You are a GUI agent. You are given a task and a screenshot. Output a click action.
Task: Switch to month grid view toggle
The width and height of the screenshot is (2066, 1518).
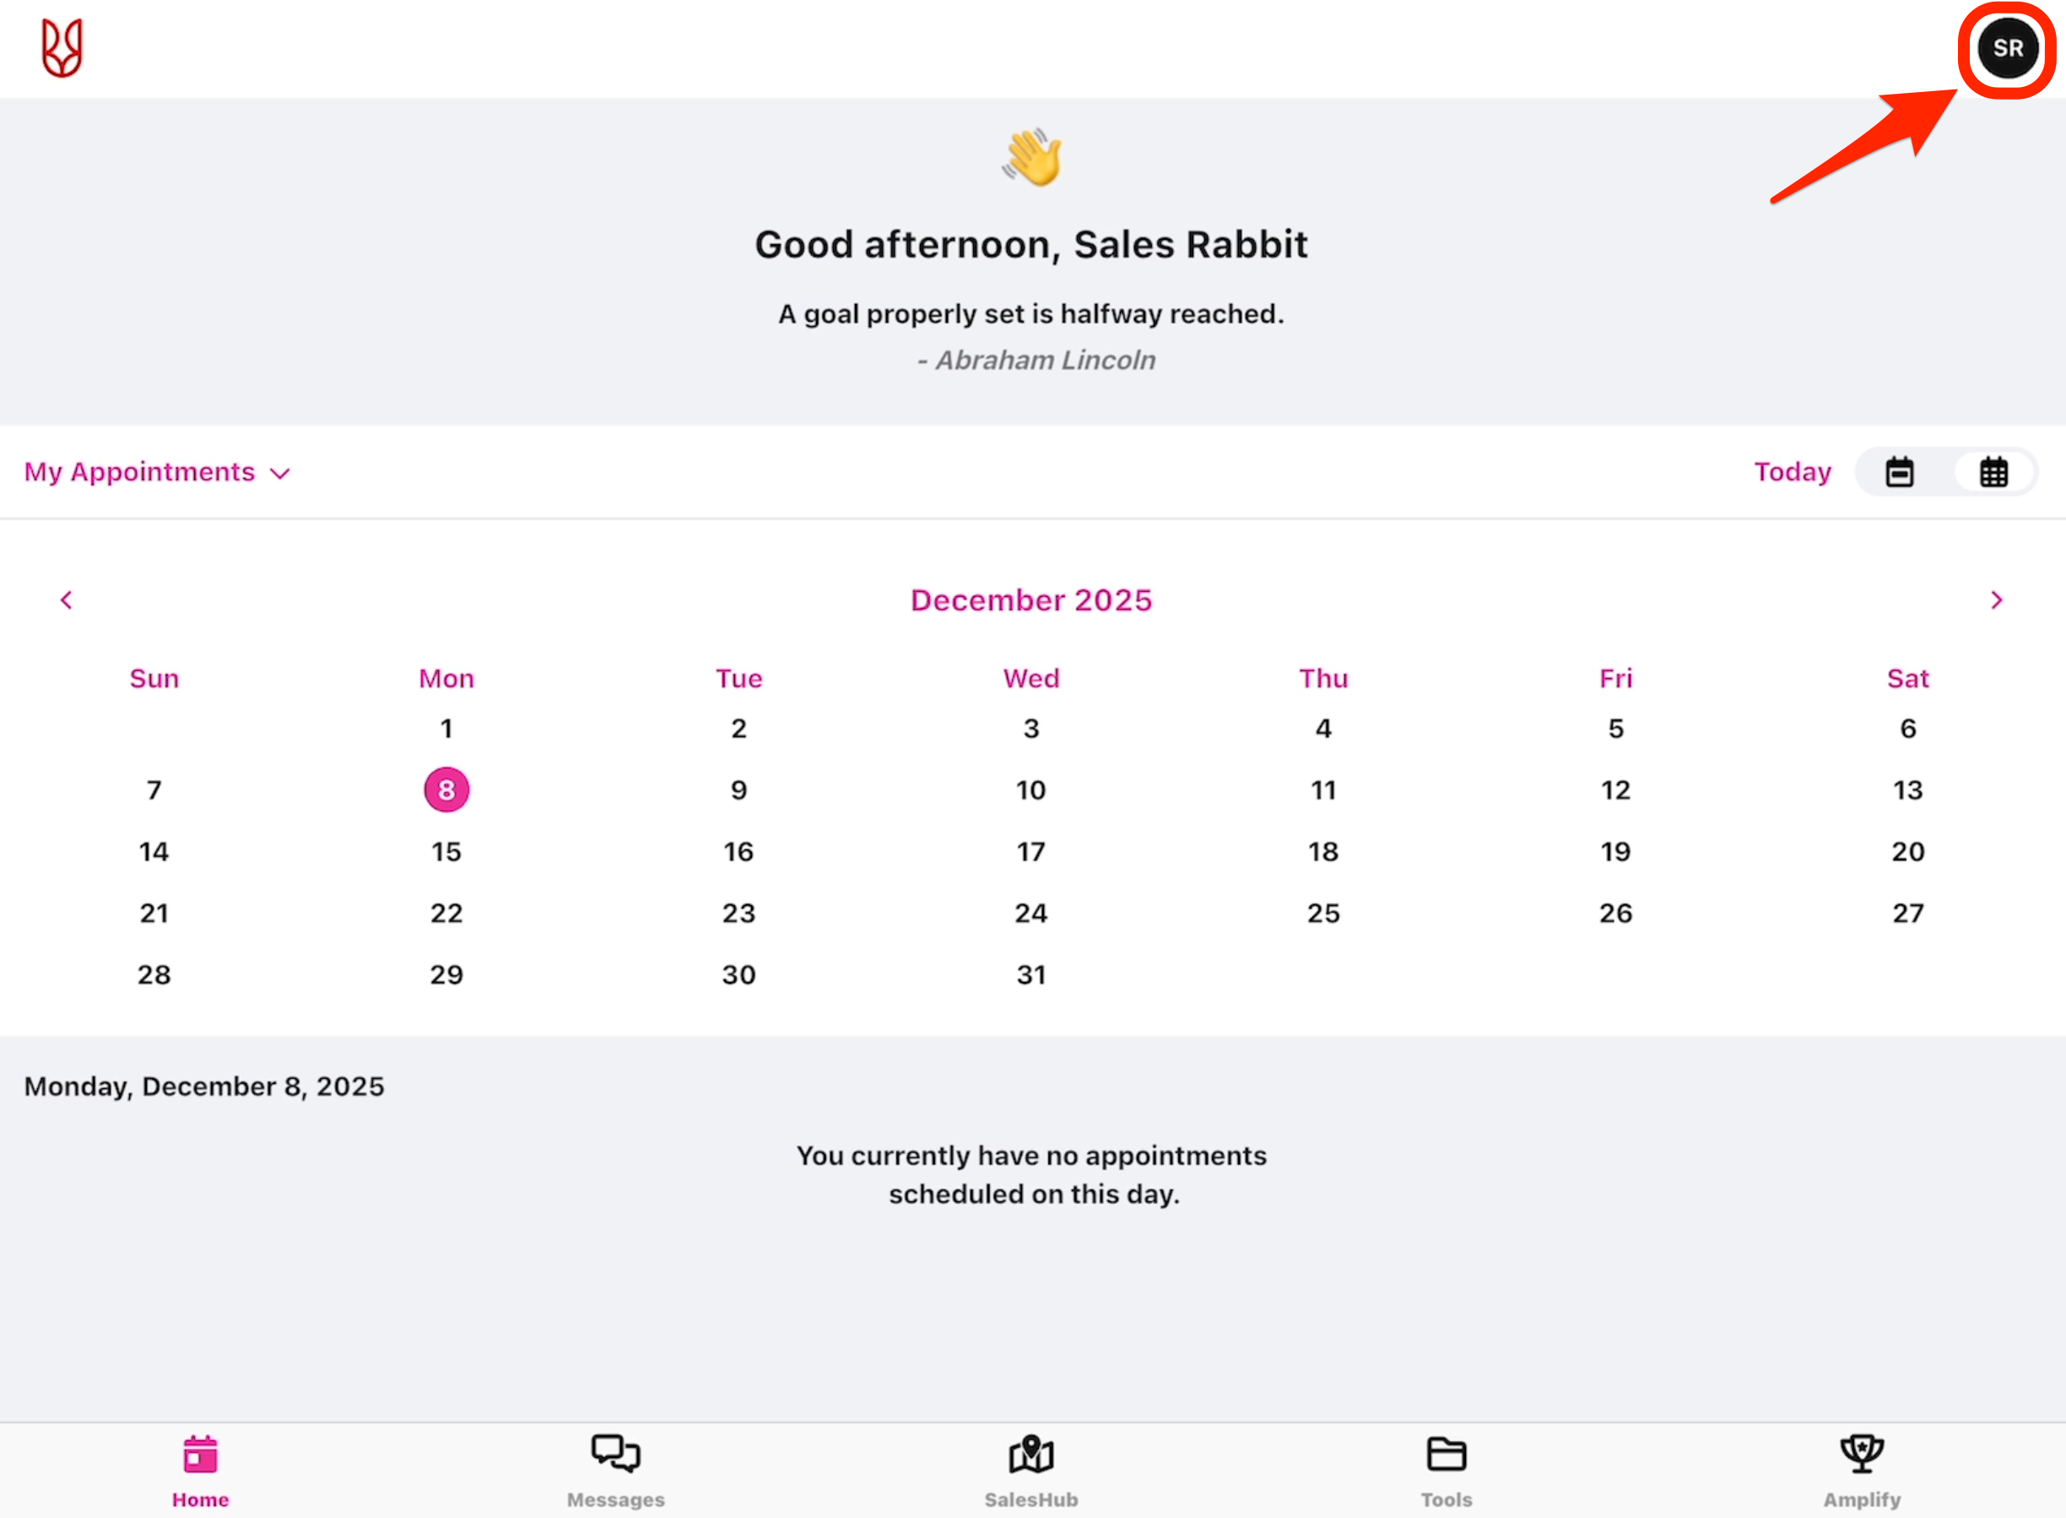1993,472
